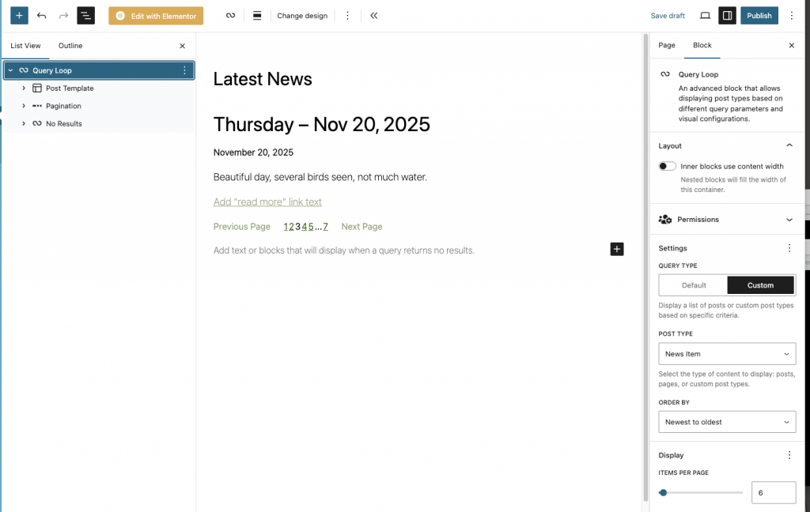
Task: Select the Custom query type
Action: [760, 285]
